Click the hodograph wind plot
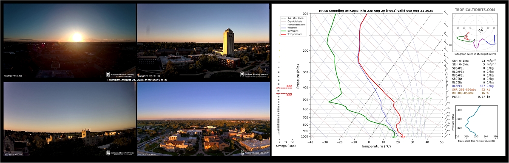509x163 pixels. click(x=475, y=32)
